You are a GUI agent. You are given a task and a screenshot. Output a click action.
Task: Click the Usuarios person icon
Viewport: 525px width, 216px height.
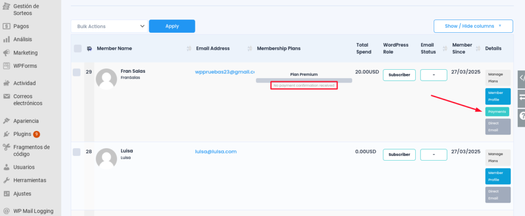pyautogui.click(x=6, y=167)
